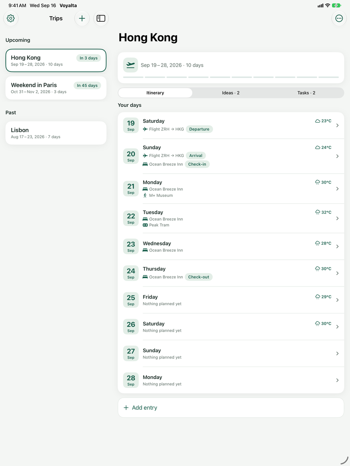Click the Sep 23 date badge

[x=131, y=246]
